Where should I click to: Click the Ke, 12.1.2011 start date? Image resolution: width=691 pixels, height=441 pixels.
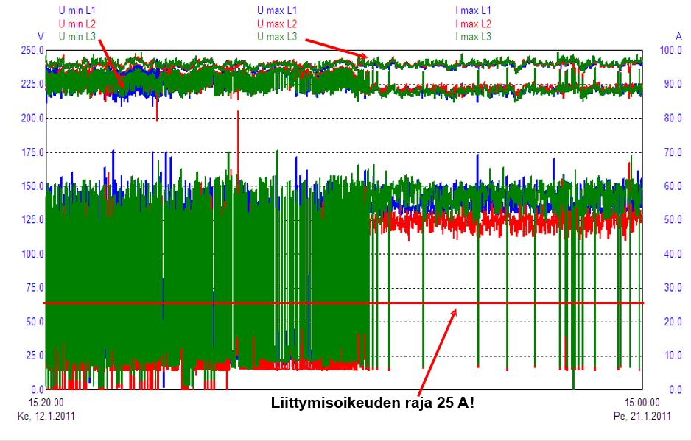click(46, 415)
